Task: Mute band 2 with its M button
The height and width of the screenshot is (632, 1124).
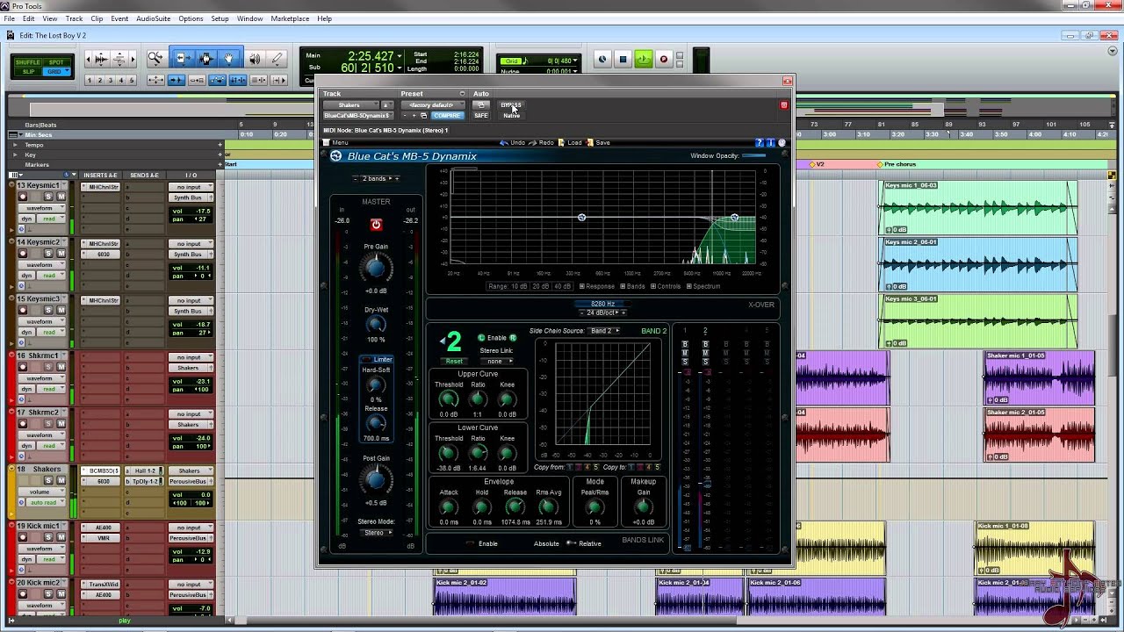Action: pos(705,353)
